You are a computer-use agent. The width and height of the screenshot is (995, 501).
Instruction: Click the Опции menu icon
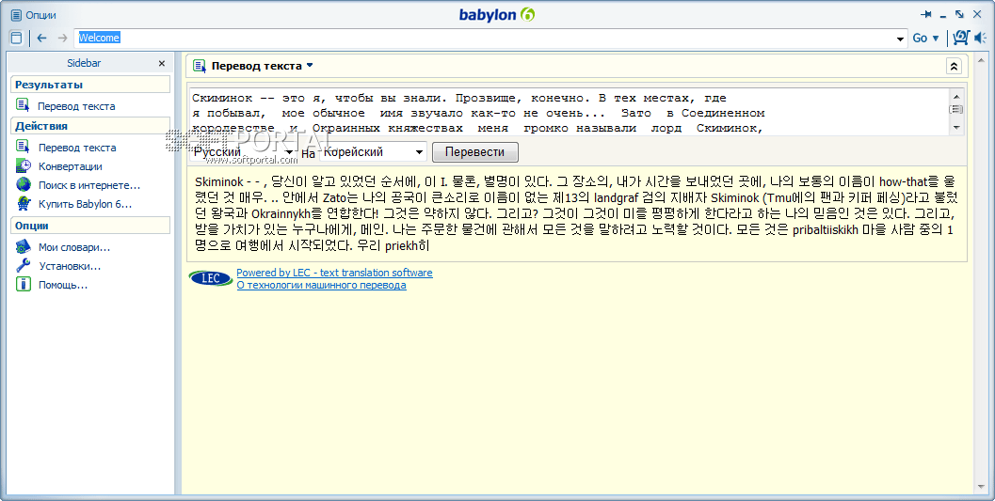[17, 15]
